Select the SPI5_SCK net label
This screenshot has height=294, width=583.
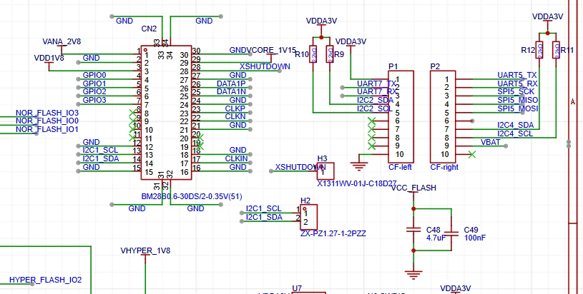pos(516,91)
